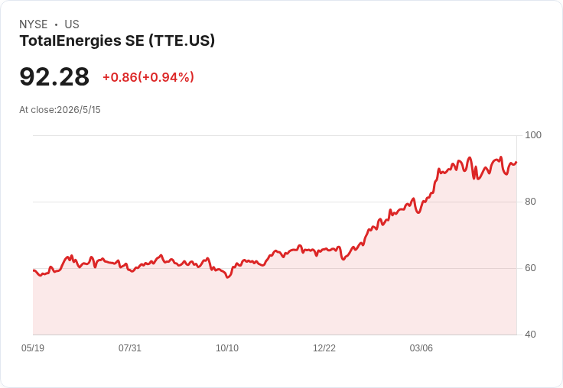Click the 60 value on price axis
563x388 pixels.
click(x=530, y=268)
